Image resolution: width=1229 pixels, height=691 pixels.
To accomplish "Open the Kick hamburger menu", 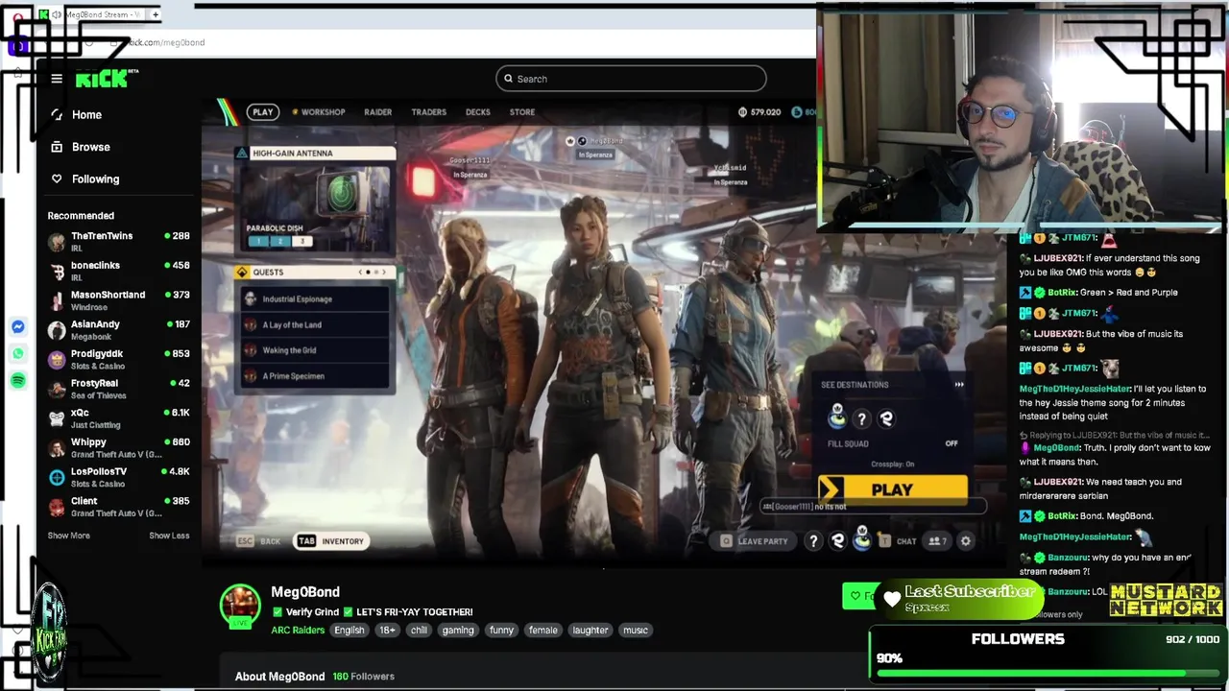I will 57,79.
